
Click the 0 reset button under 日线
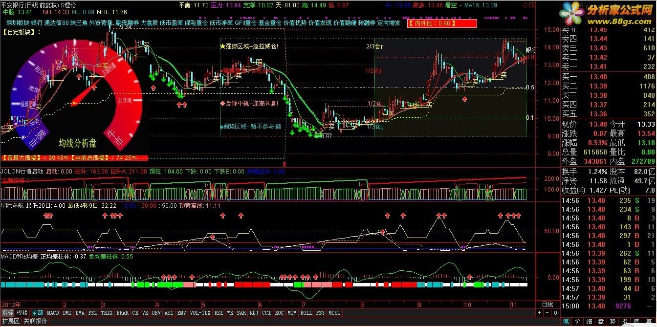555,313
